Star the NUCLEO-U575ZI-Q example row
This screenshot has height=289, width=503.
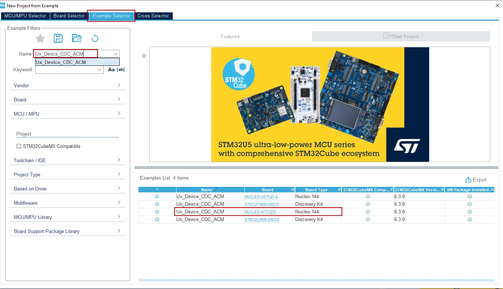[x=157, y=196]
